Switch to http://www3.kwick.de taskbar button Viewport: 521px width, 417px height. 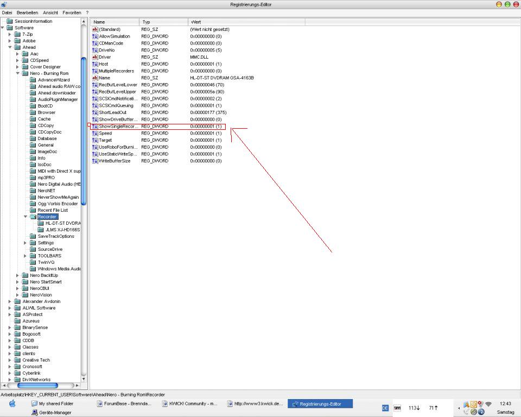click(x=255, y=404)
